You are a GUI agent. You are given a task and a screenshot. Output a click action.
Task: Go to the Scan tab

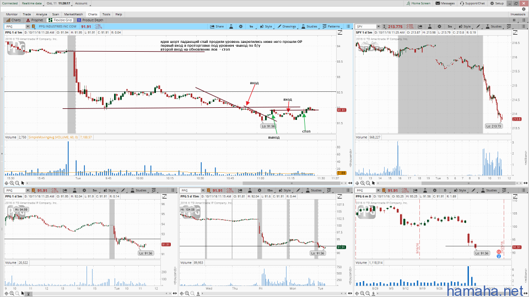click(x=56, y=14)
